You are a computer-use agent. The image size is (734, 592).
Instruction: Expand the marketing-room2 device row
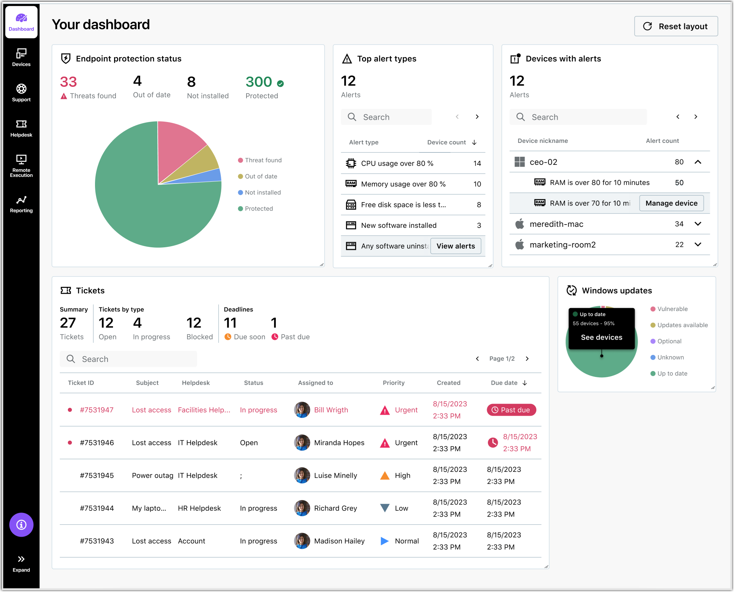pos(698,245)
